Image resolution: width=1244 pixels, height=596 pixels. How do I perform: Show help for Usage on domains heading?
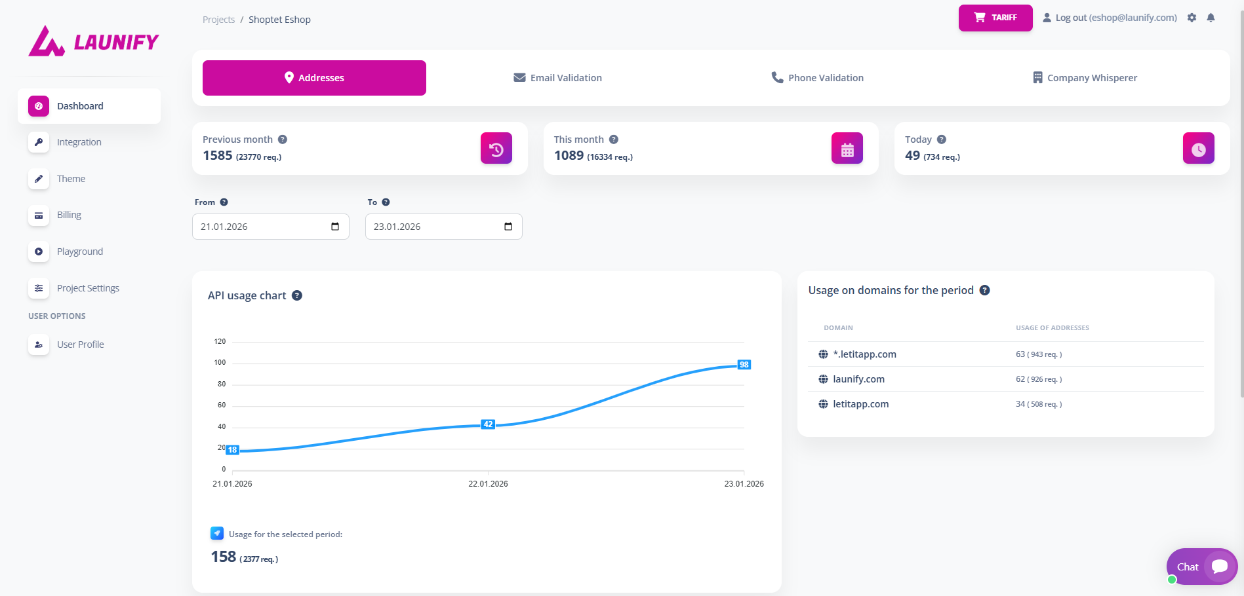click(984, 290)
